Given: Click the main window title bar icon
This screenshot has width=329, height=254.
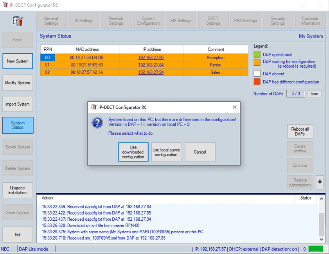Looking at the screenshot, I should (5, 5).
